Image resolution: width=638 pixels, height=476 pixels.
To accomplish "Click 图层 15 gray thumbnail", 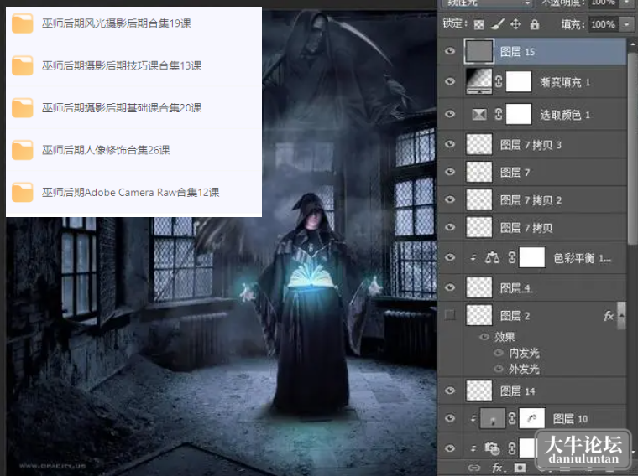I will 478,51.
